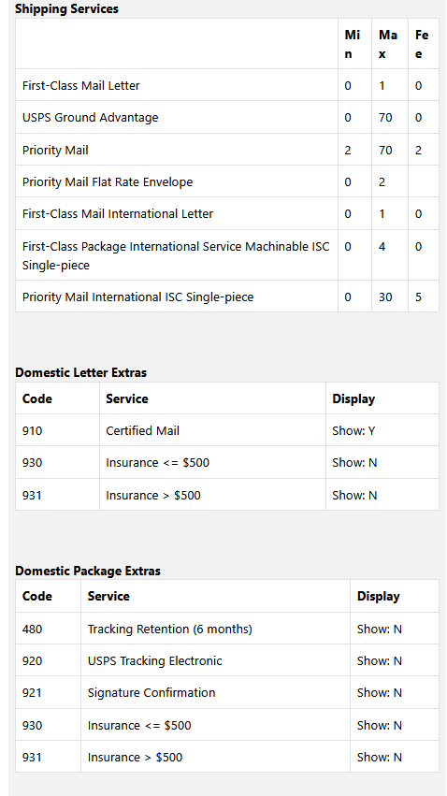447x796 pixels.
Task: Click Show: N for Signature Confirmation
Action: point(379,692)
